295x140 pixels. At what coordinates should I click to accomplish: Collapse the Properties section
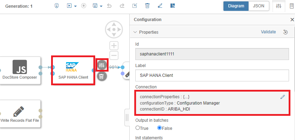click(135, 32)
